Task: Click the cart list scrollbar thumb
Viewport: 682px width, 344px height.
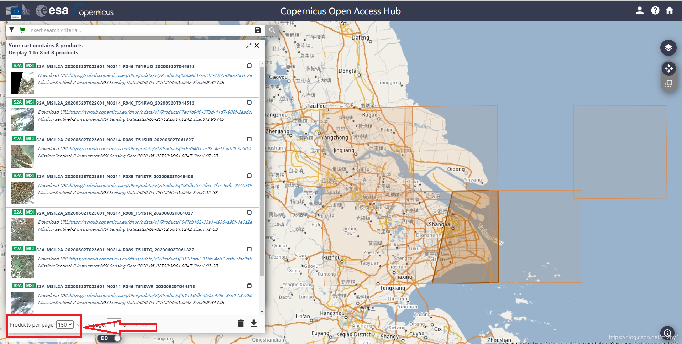Action: tap(262, 171)
